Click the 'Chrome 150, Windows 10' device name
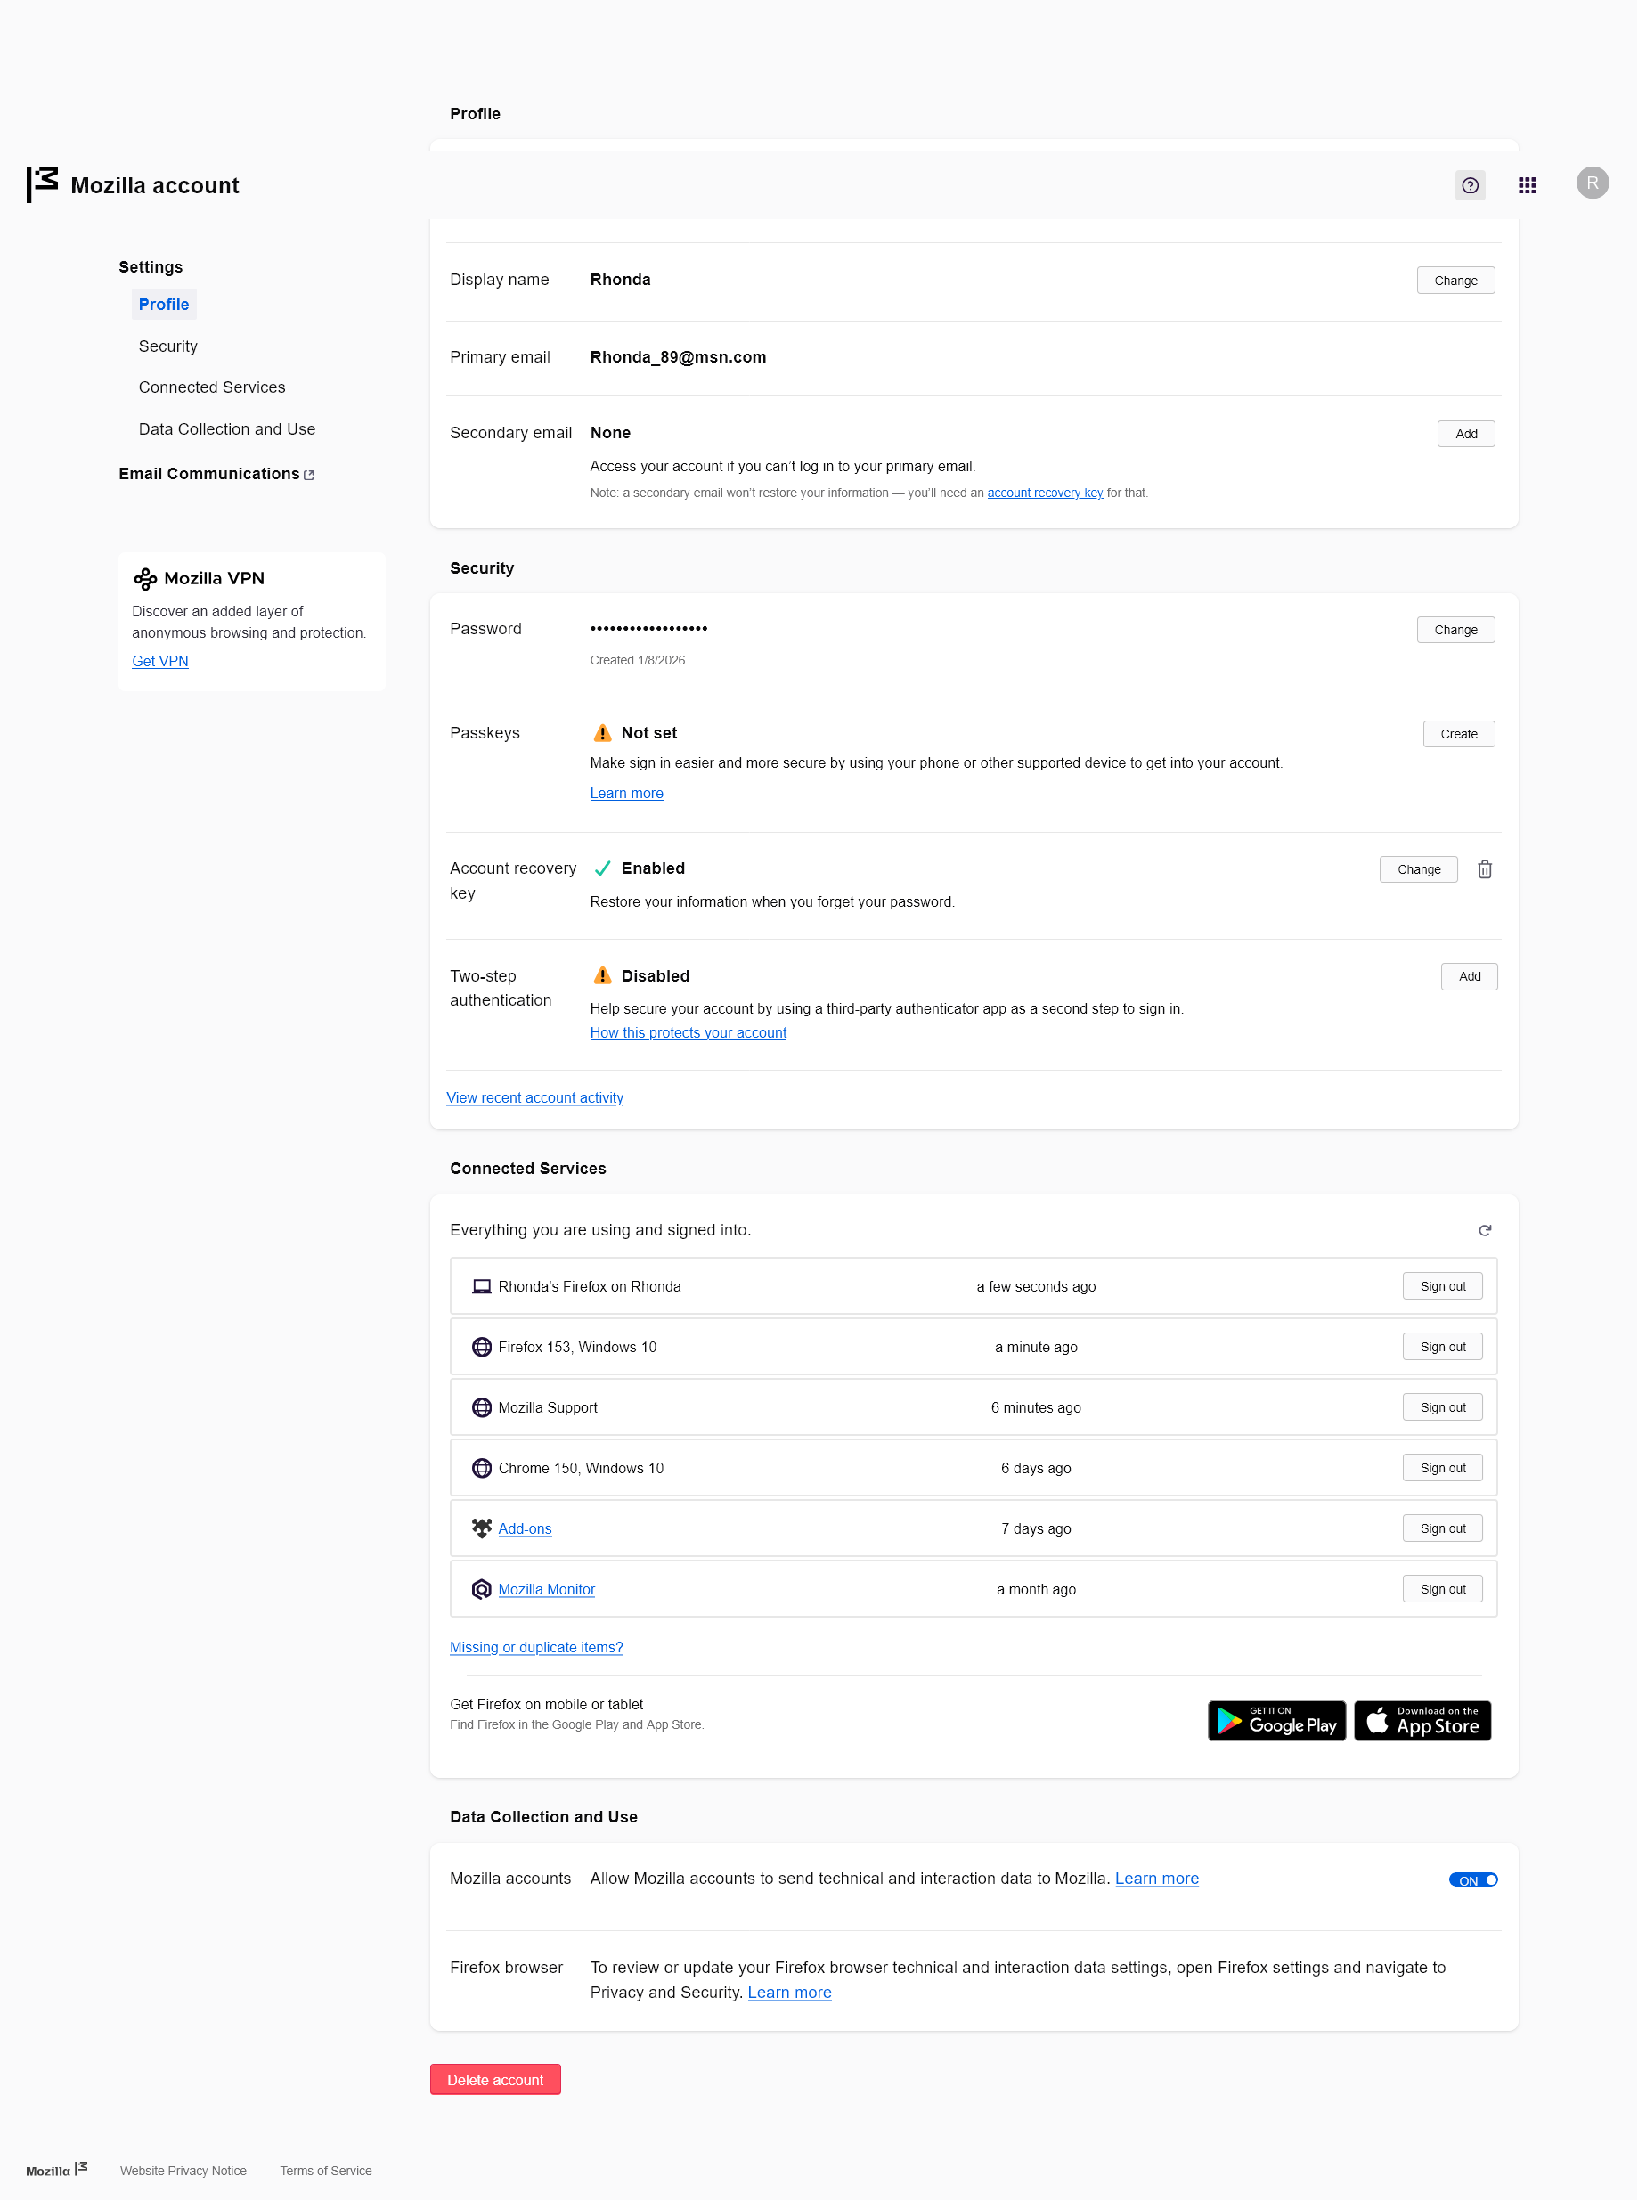 point(580,1468)
